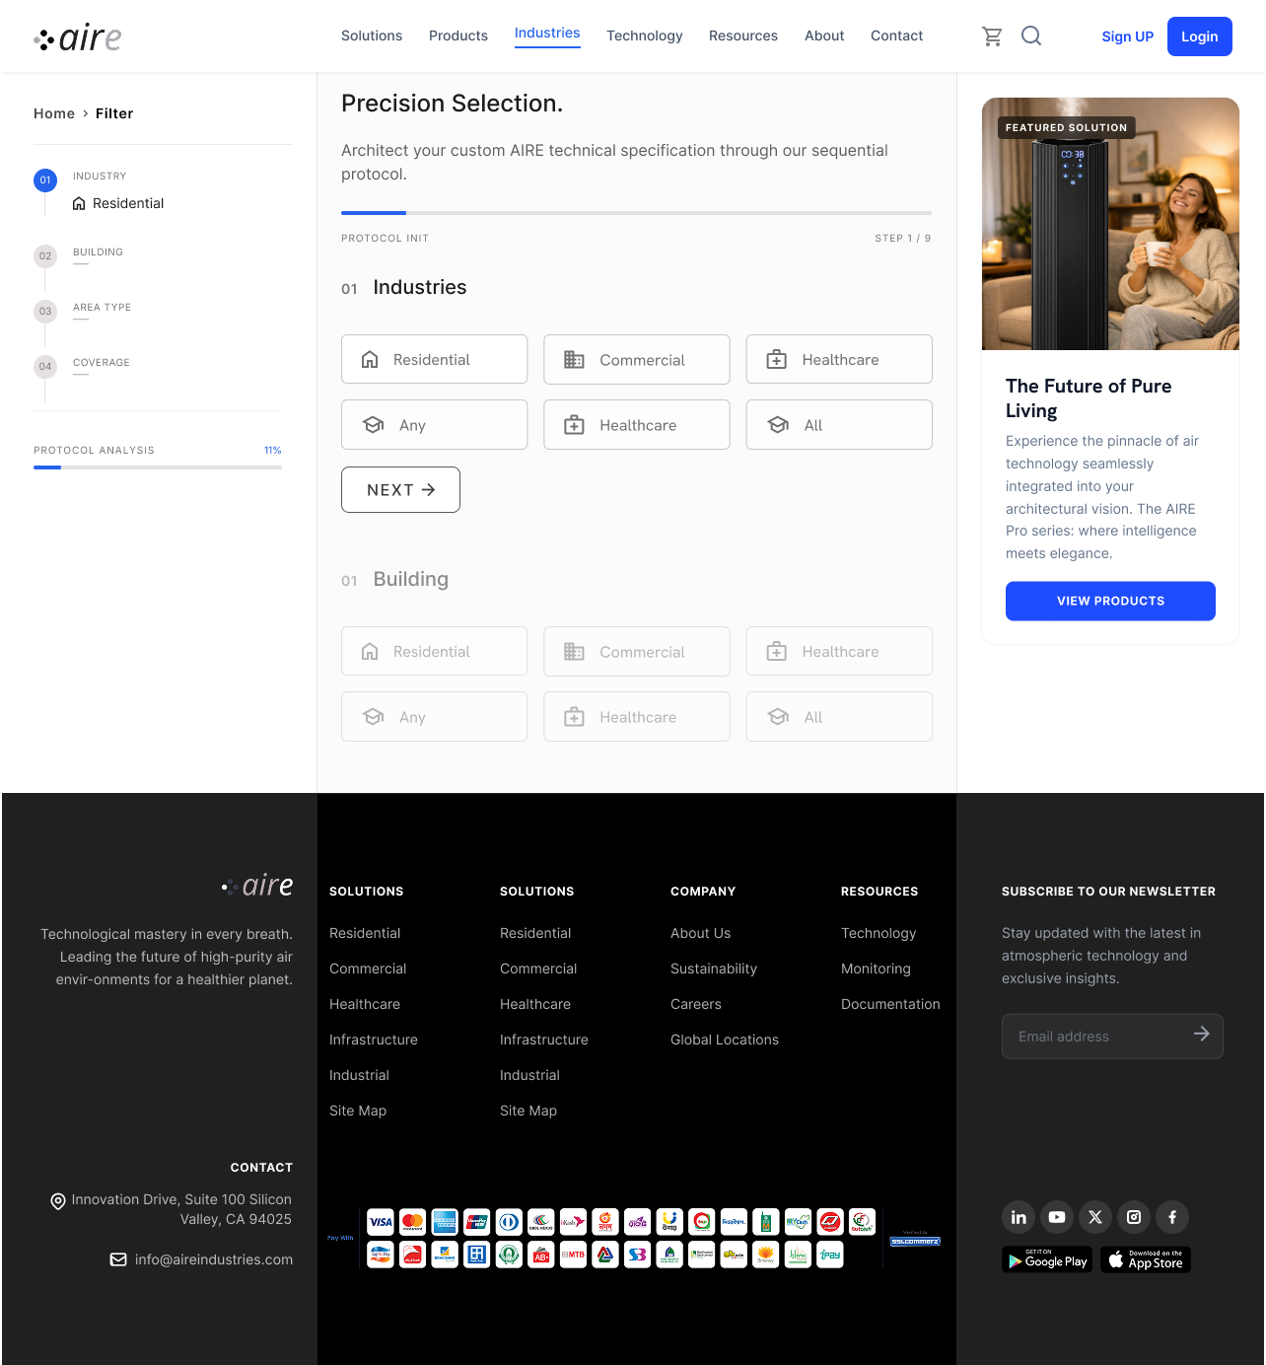Open the About nav item

tap(824, 36)
